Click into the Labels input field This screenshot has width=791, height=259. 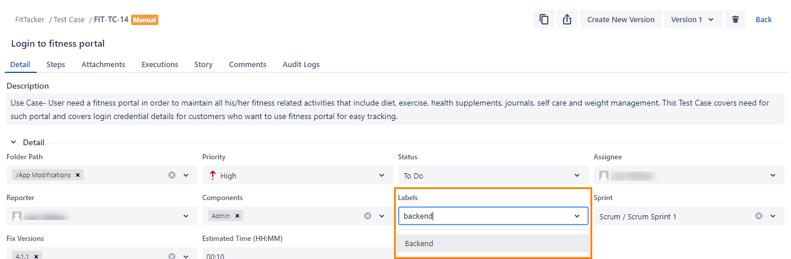click(485, 216)
